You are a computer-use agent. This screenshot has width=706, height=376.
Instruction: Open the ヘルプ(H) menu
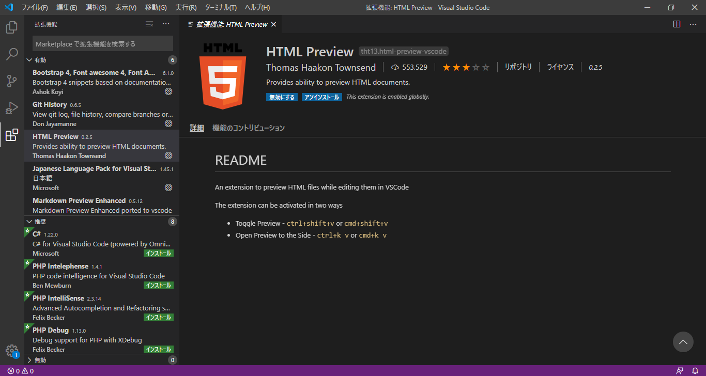(x=257, y=7)
